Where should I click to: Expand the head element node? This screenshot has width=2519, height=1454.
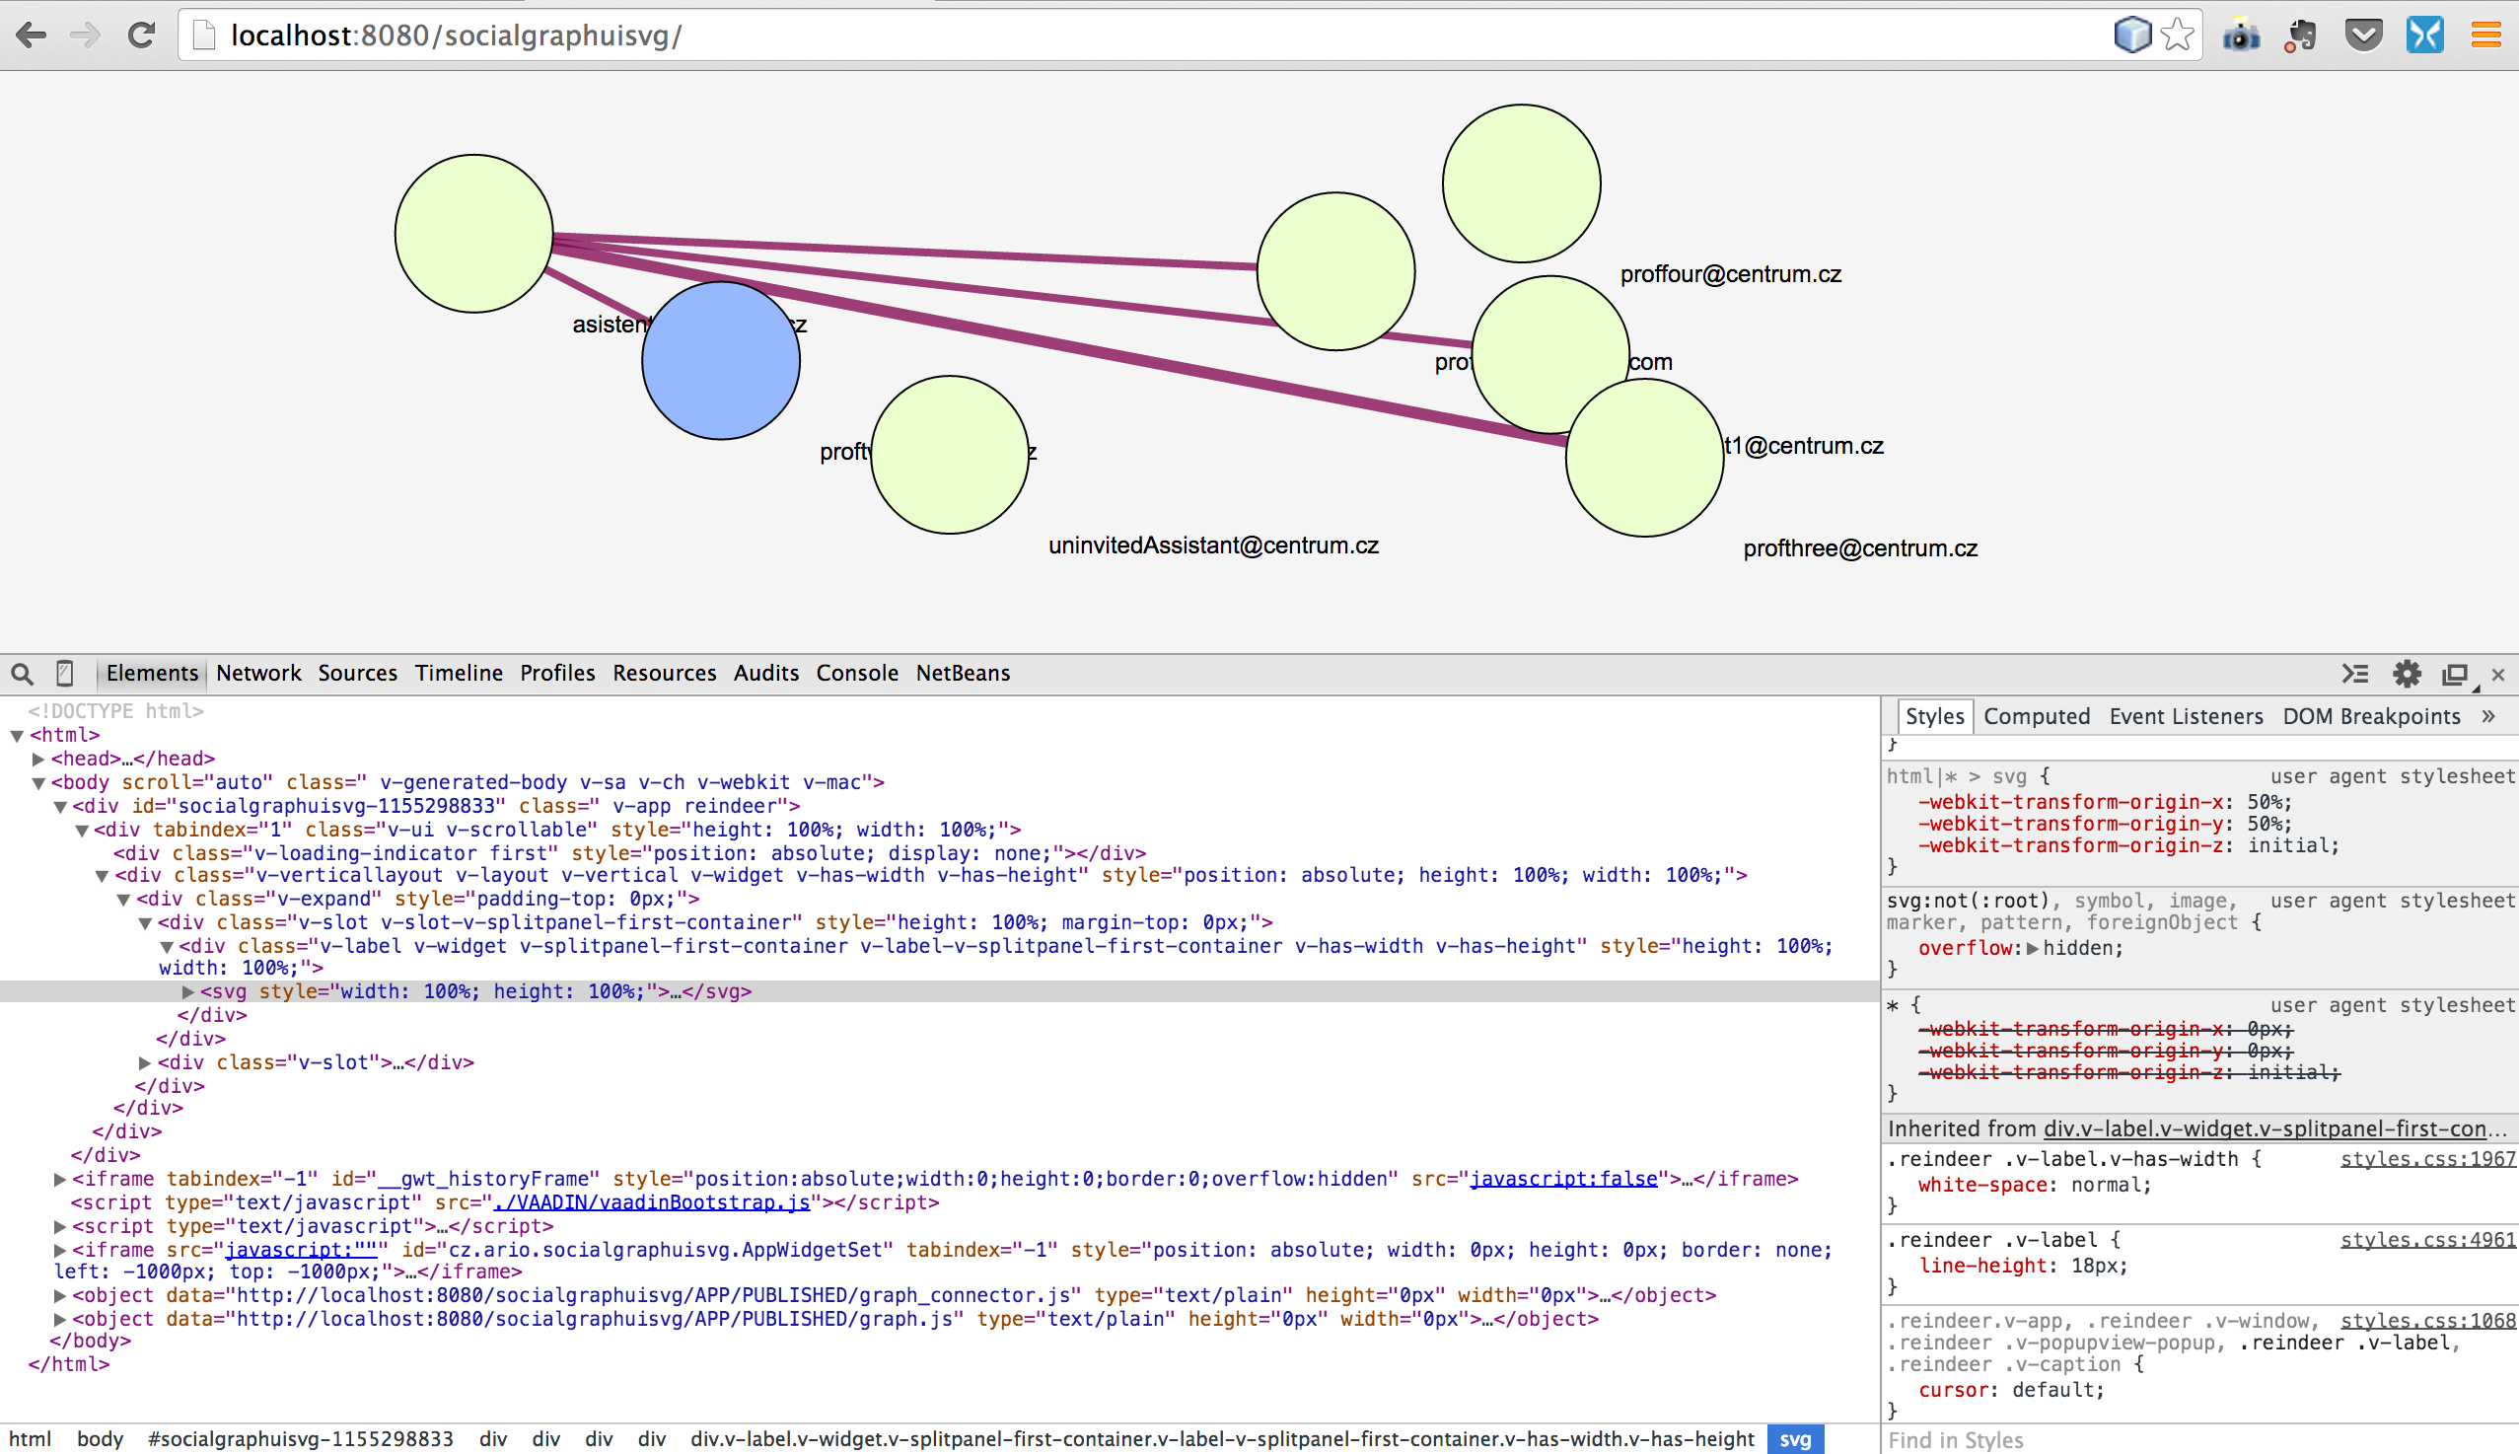[x=38, y=759]
